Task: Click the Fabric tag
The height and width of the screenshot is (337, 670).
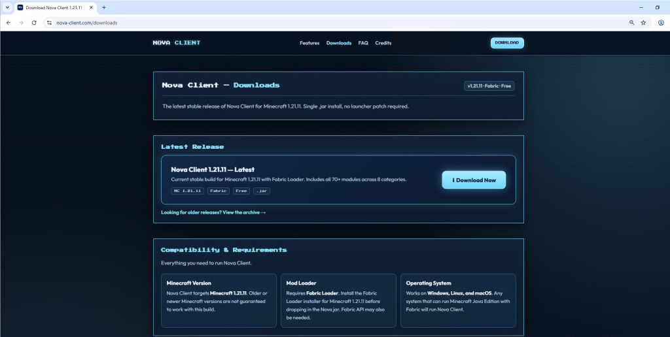Action: [219, 191]
